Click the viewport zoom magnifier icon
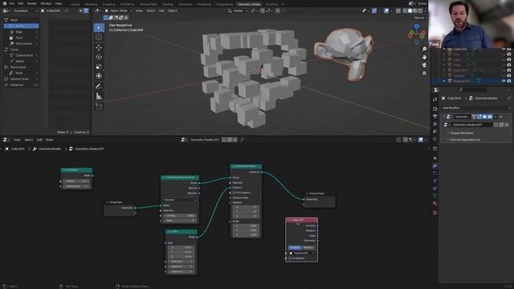 [424, 49]
